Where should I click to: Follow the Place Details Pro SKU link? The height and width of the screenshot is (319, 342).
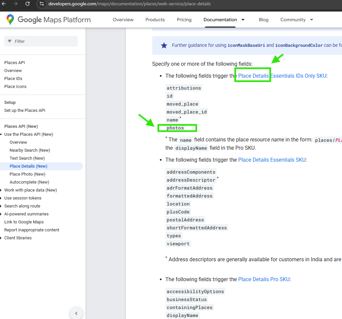[x=264, y=279]
